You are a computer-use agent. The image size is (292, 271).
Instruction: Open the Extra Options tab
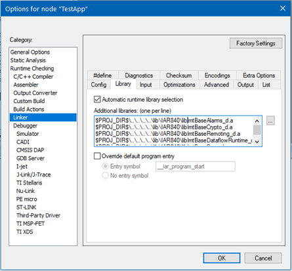(259, 75)
